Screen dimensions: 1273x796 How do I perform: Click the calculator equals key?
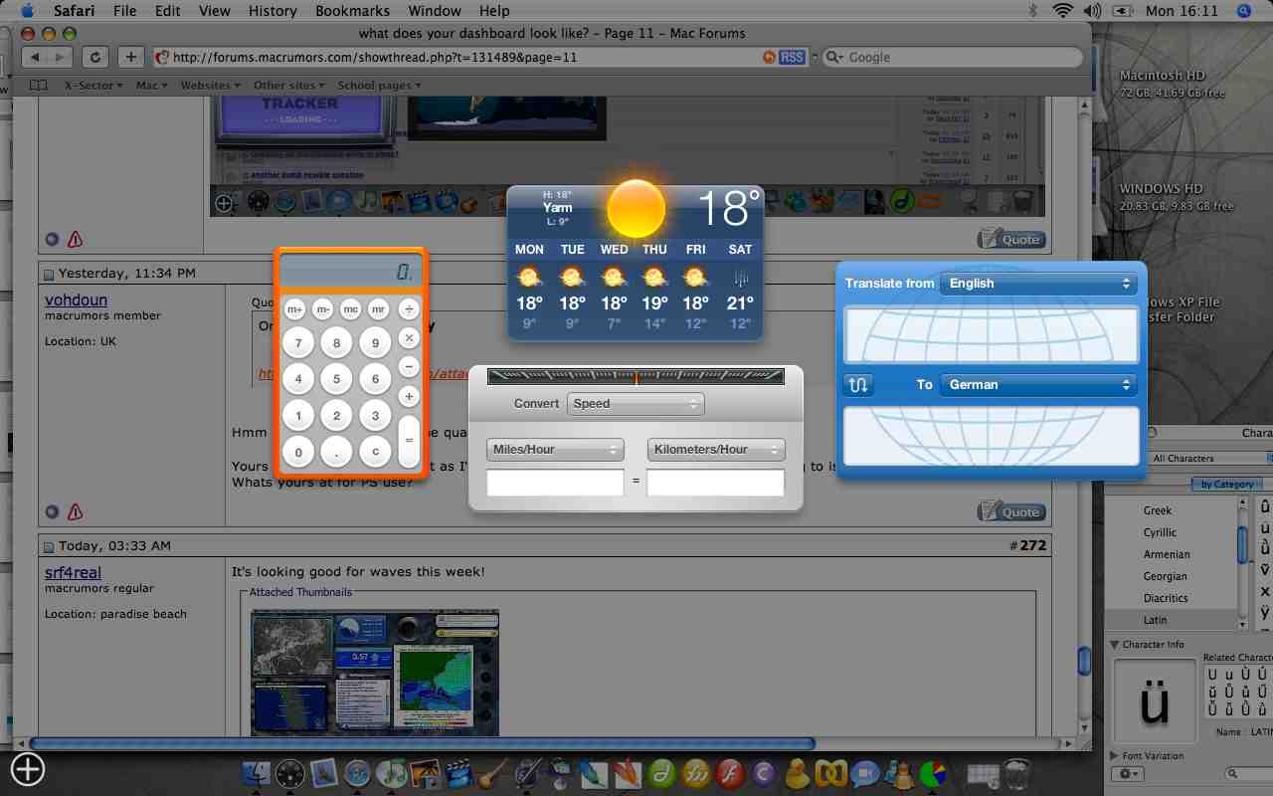(x=409, y=442)
